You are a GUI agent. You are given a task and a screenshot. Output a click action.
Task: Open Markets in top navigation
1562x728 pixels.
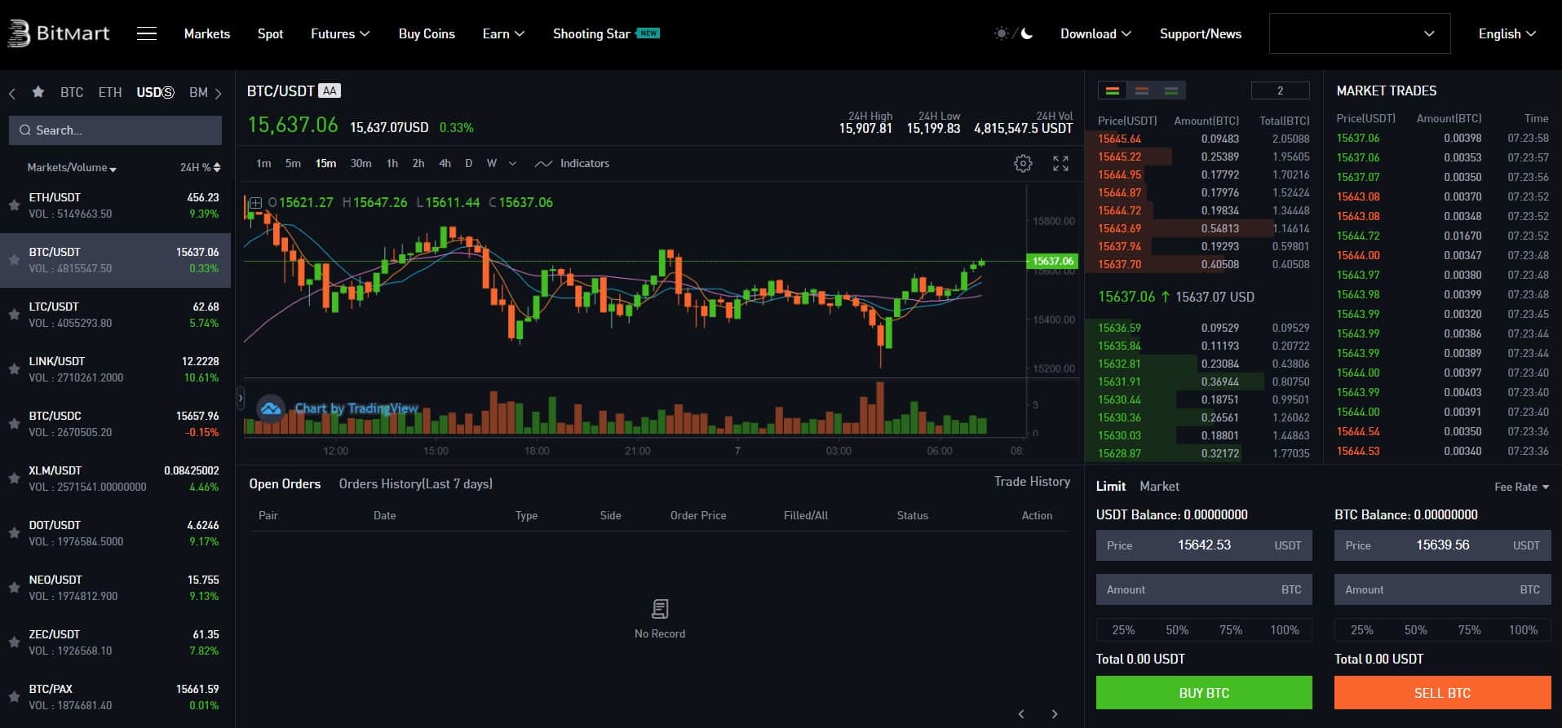207,33
